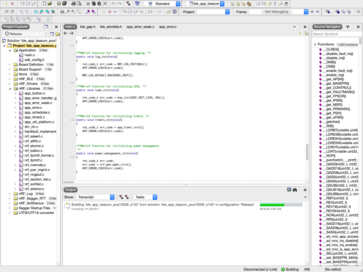The height and width of the screenshot is (272, 363).
Task: Click the Find binoculars icon in second toolbar
Action: click(x=62, y=12)
